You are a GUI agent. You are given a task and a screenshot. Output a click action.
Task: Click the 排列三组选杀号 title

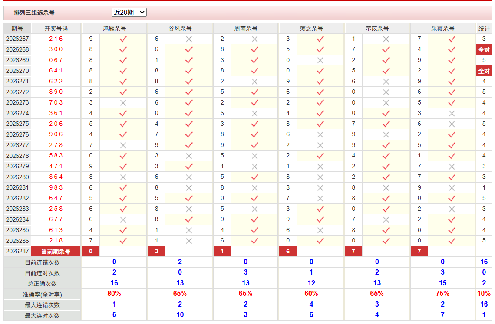point(34,13)
